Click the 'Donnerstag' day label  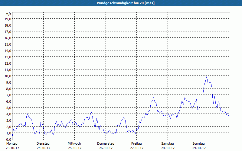click(106, 144)
